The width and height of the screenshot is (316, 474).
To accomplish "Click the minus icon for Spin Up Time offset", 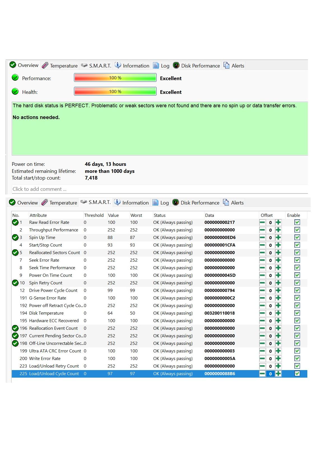I will click(262, 238).
